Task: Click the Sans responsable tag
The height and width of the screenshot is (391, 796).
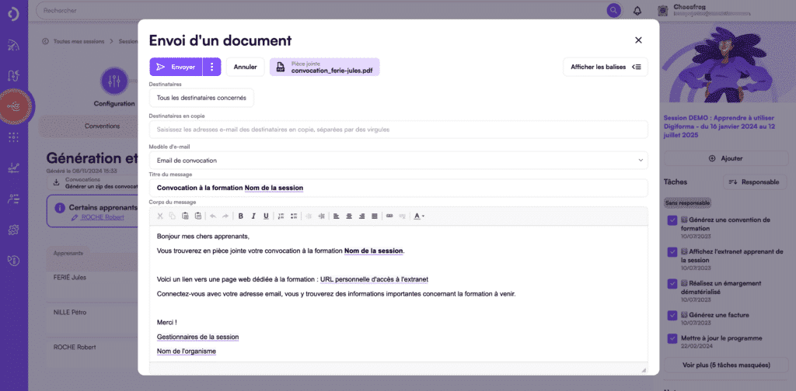Action: 688,202
